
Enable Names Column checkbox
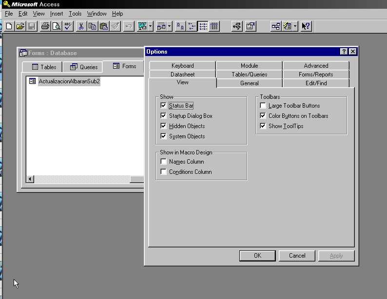click(163, 162)
